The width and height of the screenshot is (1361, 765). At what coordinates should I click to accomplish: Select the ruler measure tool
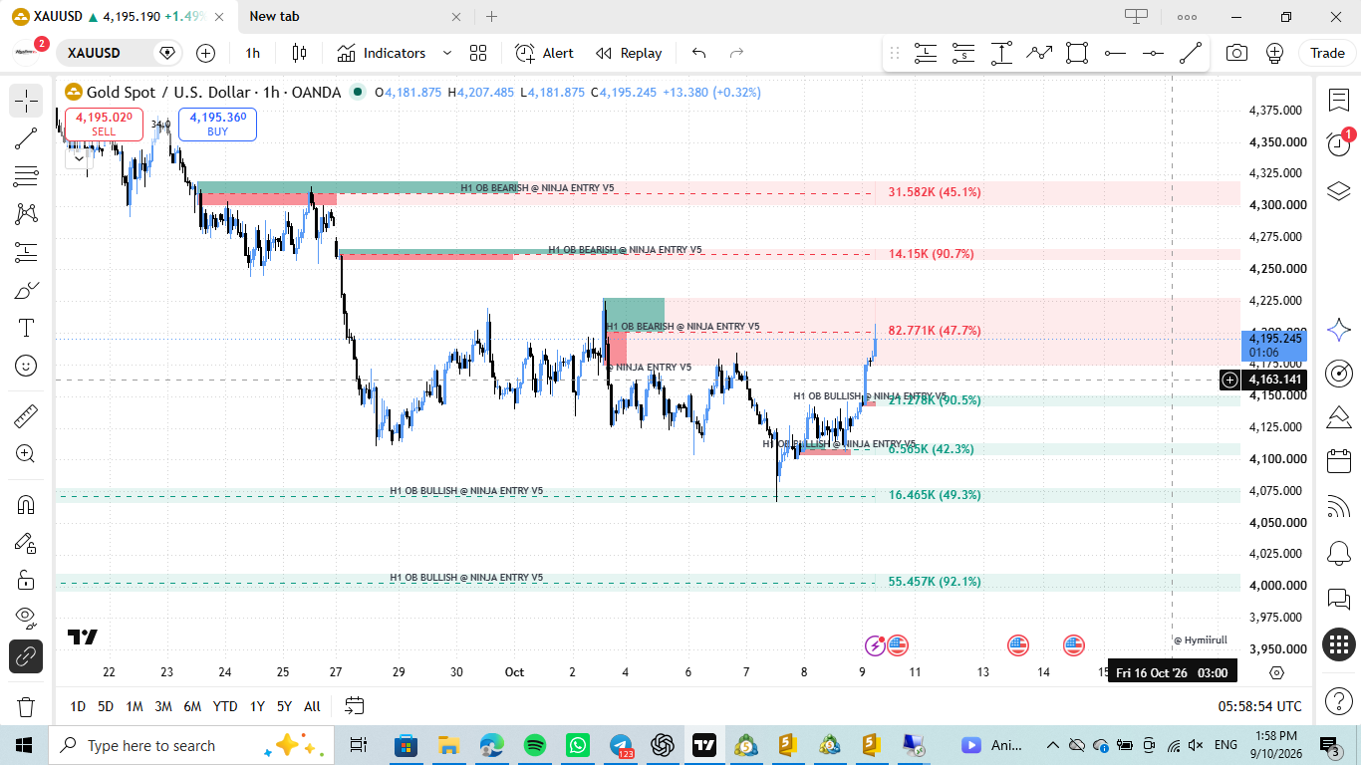[x=26, y=415]
